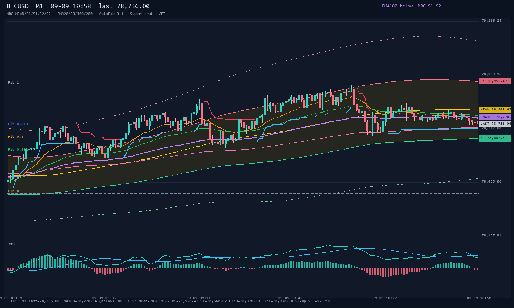Click the 'EMA20/50/100/200' legend entry

tap(75, 14)
